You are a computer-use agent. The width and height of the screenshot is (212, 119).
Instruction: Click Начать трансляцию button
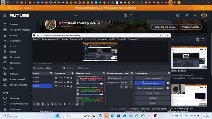(x=152, y=78)
